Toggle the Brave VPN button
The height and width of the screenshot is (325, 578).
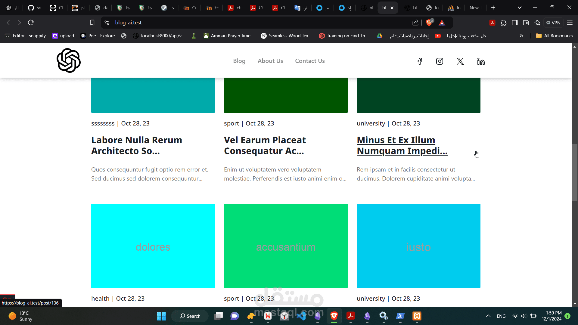(553, 23)
